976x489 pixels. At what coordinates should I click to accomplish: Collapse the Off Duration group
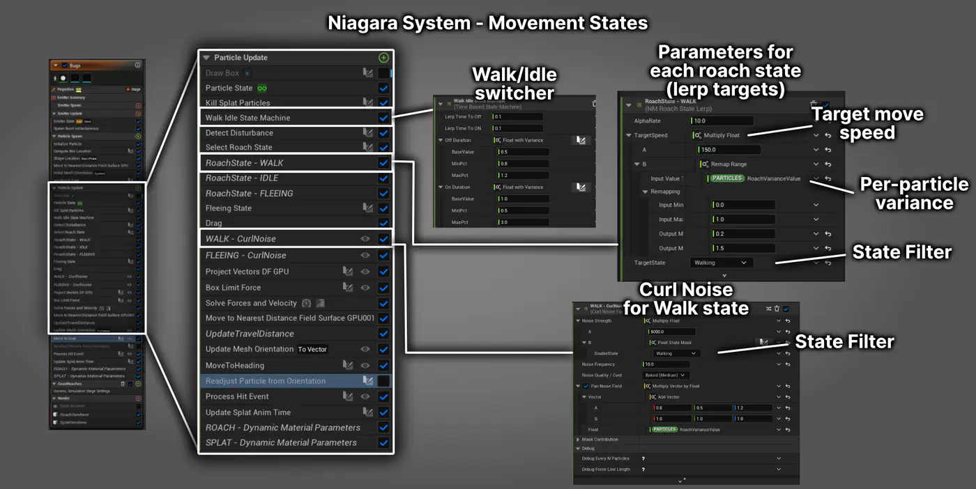point(440,140)
